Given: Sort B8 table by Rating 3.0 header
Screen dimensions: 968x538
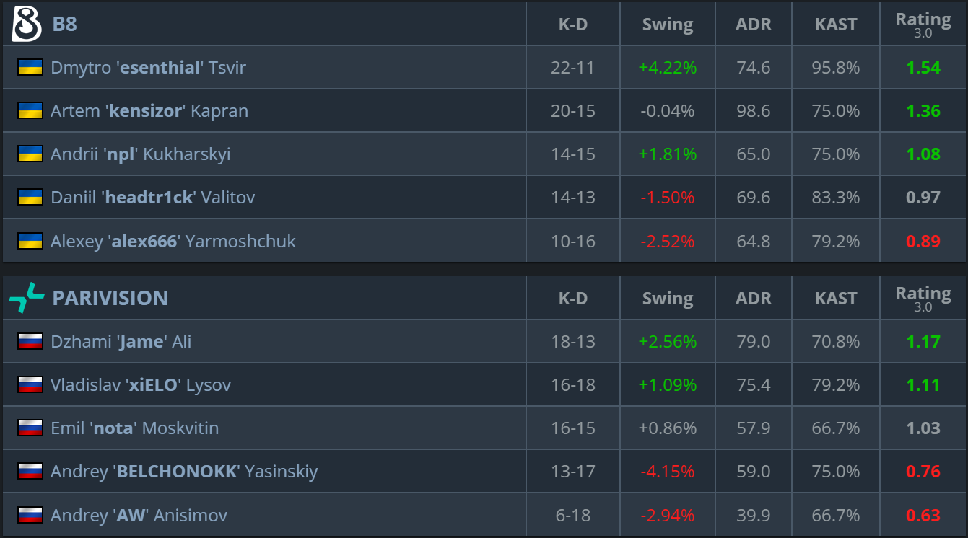Looking at the screenshot, I should 923,25.
